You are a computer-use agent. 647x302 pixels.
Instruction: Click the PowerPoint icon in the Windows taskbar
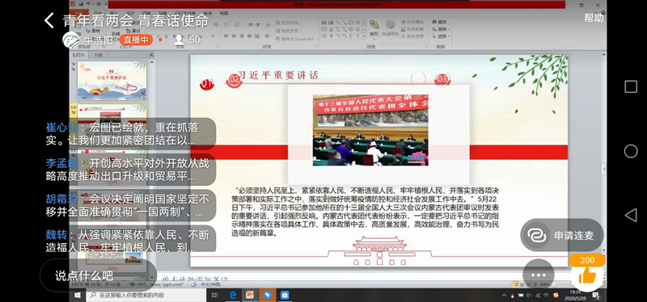click(250, 295)
